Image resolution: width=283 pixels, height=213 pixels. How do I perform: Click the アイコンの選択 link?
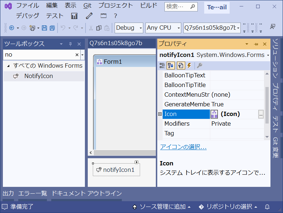coord(183,147)
